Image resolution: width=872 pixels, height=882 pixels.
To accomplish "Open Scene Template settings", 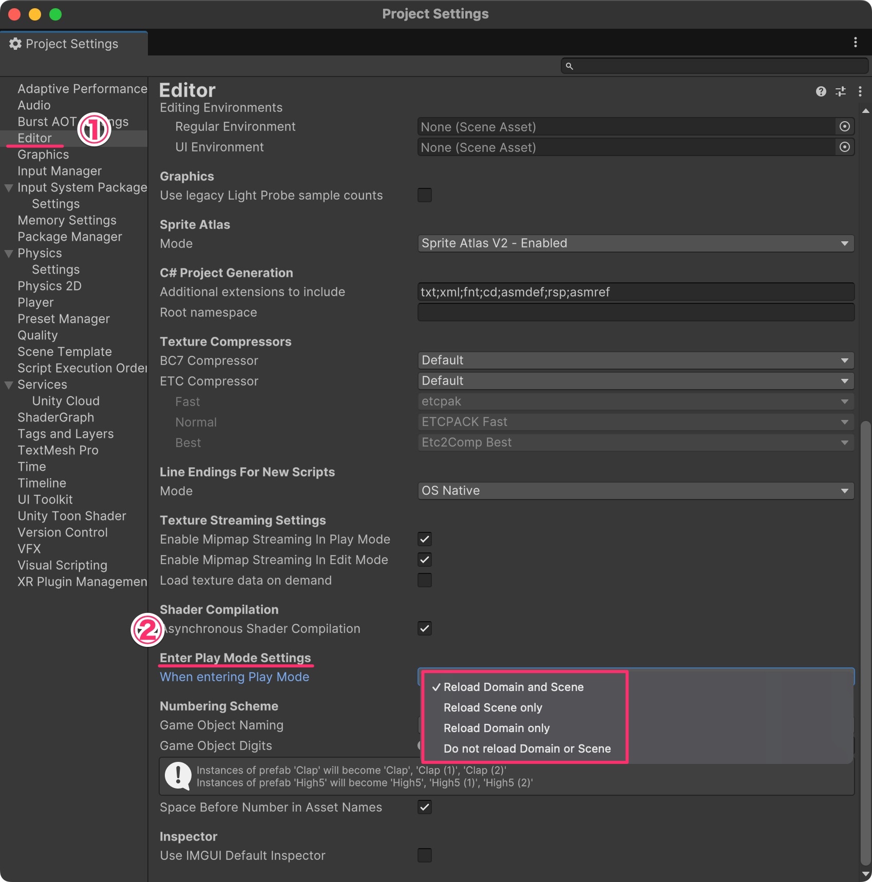I will [x=65, y=352].
